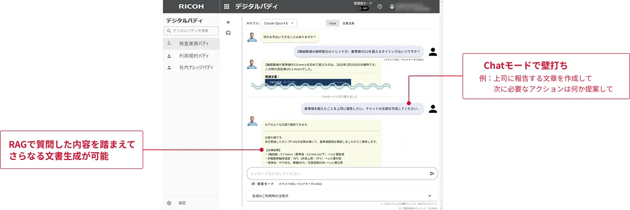630x210 pixels.
Task: Click user silhouette beside the 基準値を超えたこと message
Action: [433, 108]
